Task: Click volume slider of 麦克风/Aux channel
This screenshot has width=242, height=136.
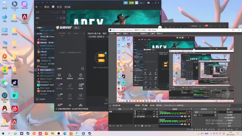Action: [x=171, y=116]
